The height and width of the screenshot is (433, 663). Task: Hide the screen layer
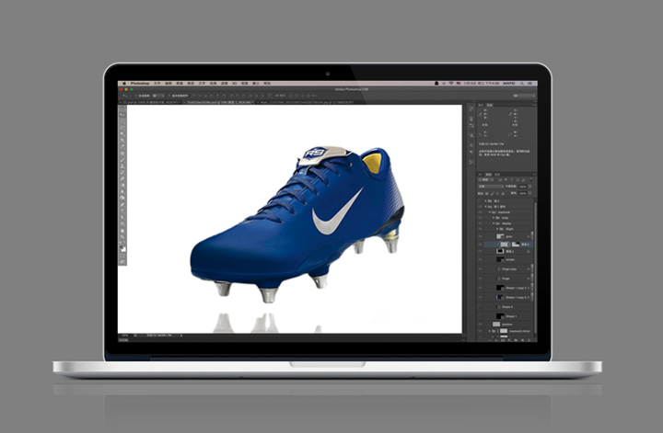(480, 259)
